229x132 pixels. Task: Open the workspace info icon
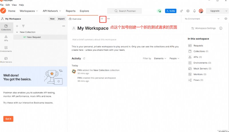[x=221, y=28]
